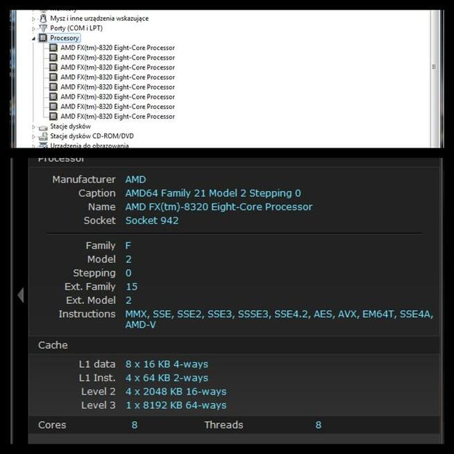Expand the Stacje dysków CD-ROM/DVD node
Screen dimensions: 454x454
click(33, 136)
